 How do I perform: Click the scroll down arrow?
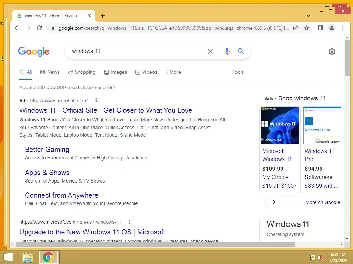pyautogui.click(x=347, y=239)
